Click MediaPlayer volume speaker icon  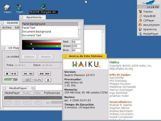point(48,103)
